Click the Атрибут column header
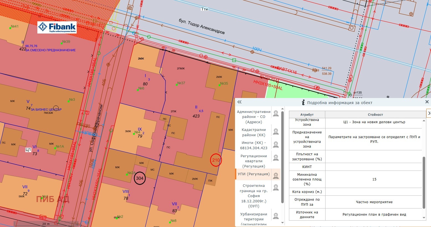The height and width of the screenshot is (227, 431). pos(307,115)
